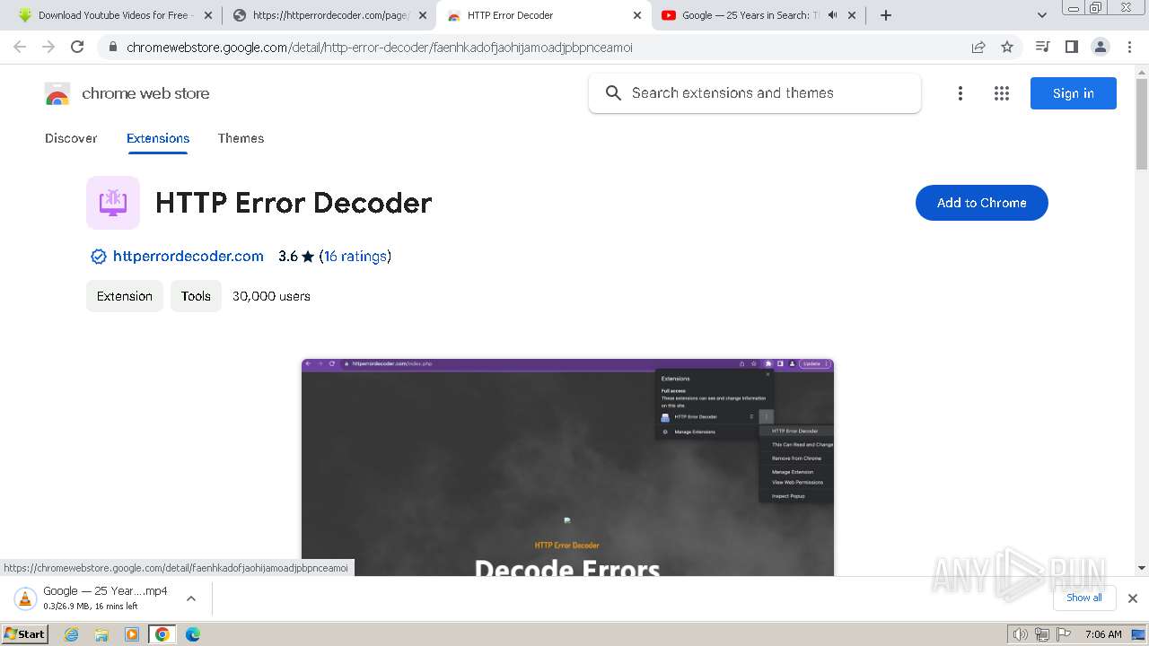1149x646 pixels.
Task: Click the share page icon in address bar
Action: (978, 47)
